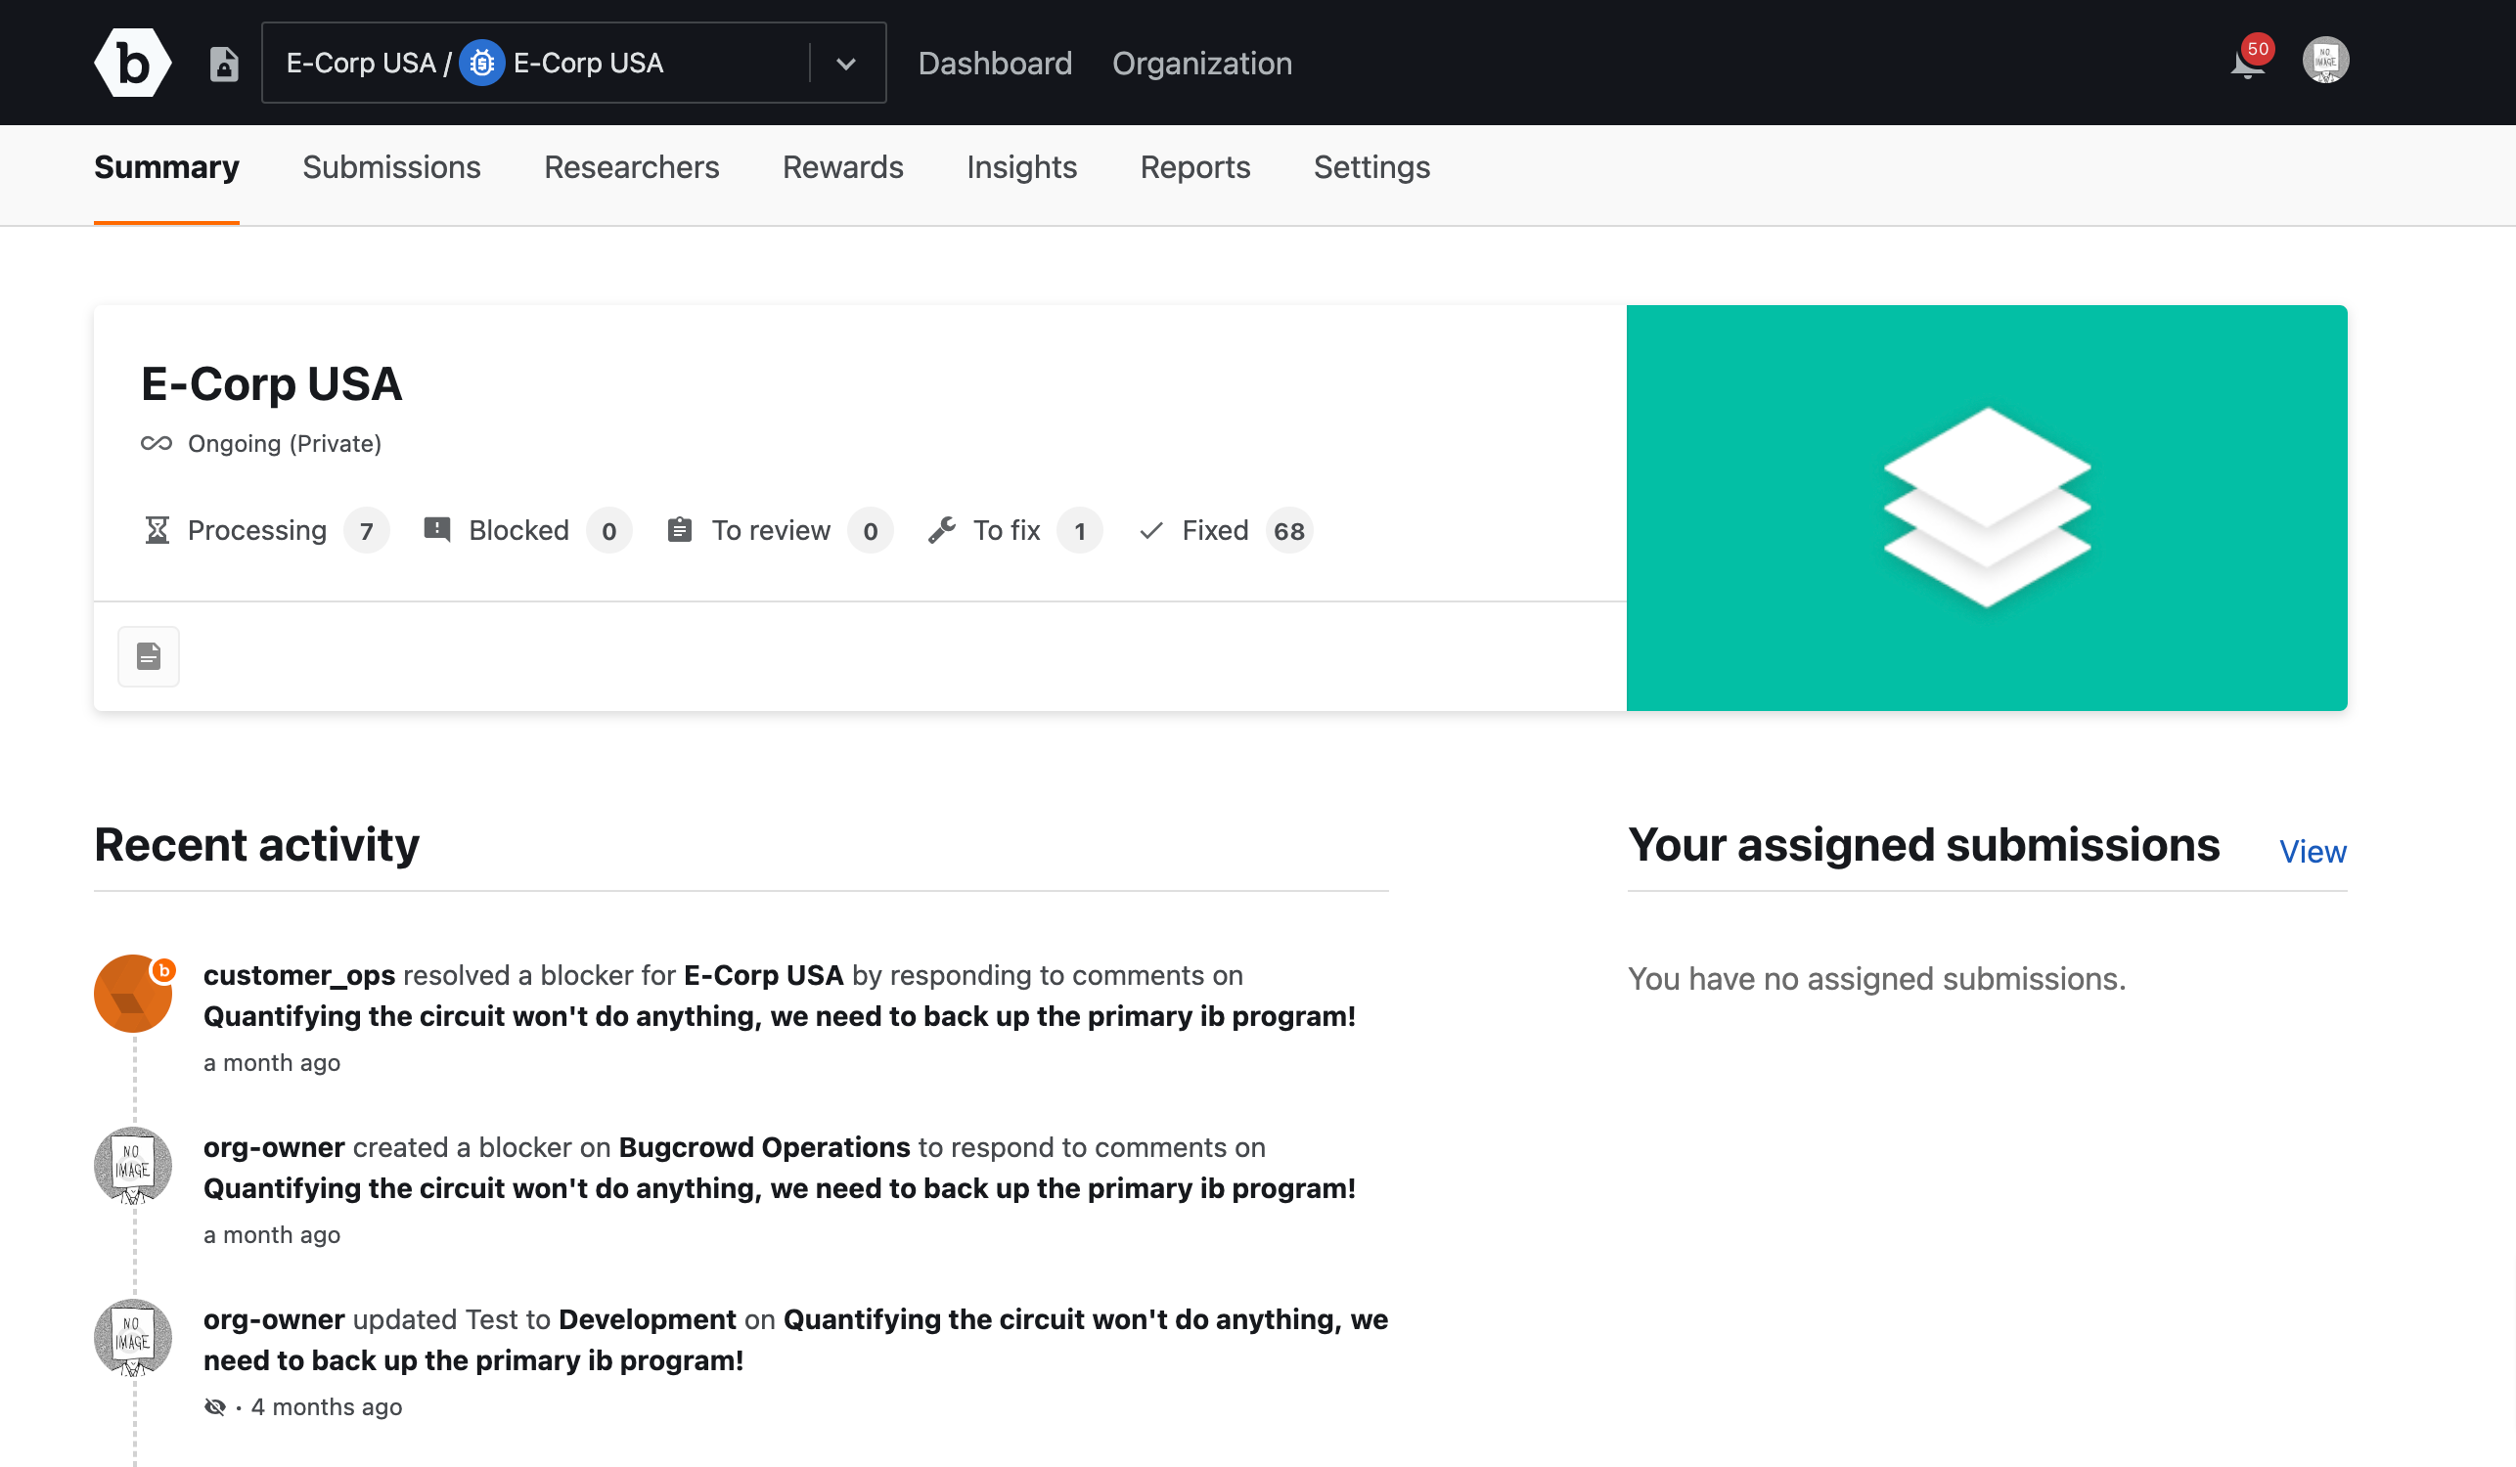Screen dimensions: 2516x1467
Task: Open the E-Corp USA program combo box
Action: click(x=573, y=63)
